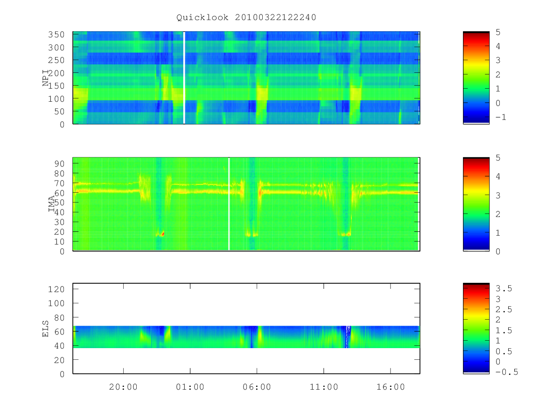Click the white vertical gap in NPI spectrogram
The width and height of the screenshot is (560, 420).
[184, 78]
